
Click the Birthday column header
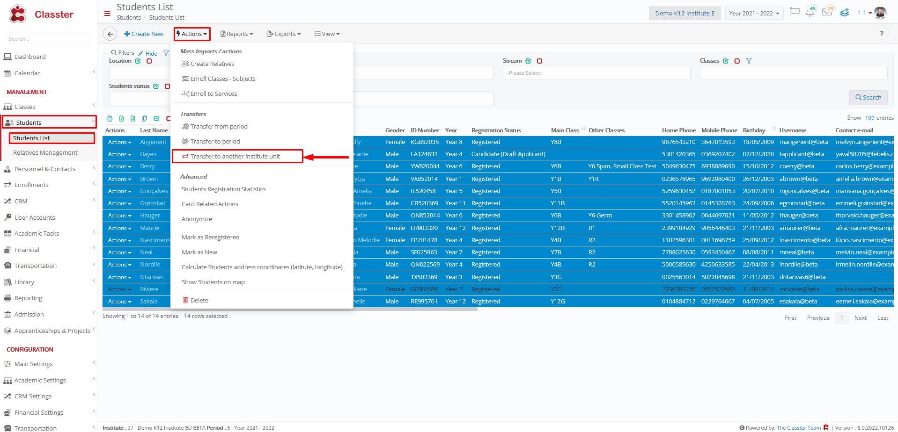pyautogui.click(x=754, y=130)
